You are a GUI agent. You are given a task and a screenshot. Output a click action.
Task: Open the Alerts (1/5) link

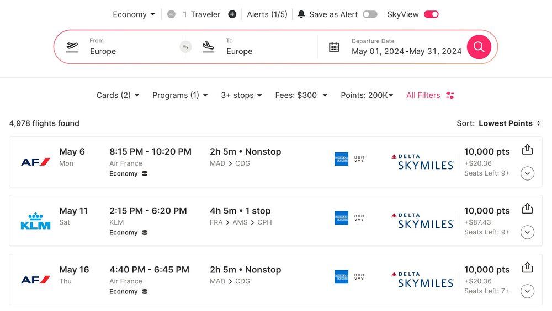tap(267, 14)
